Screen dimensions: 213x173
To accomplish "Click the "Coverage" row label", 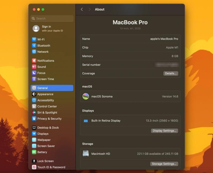I will coord(88,73).
